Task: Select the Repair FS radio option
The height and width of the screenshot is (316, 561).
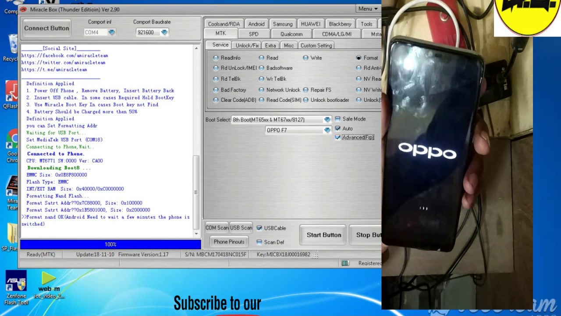Action: tap(317, 90)
